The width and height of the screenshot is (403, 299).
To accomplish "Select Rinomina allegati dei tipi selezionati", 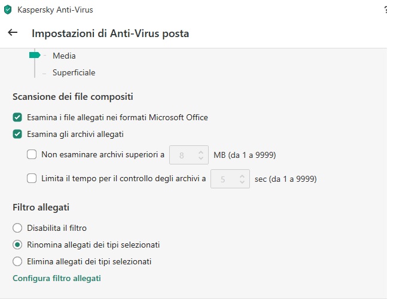I will pos(17,245).
